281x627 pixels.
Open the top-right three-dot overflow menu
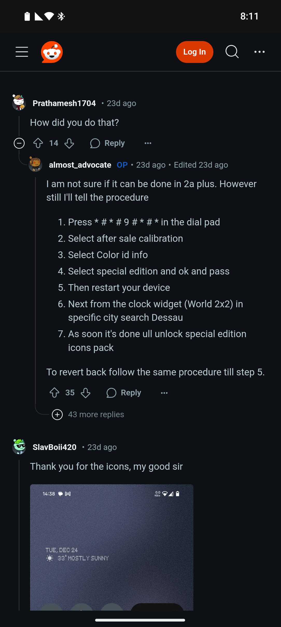259,52
